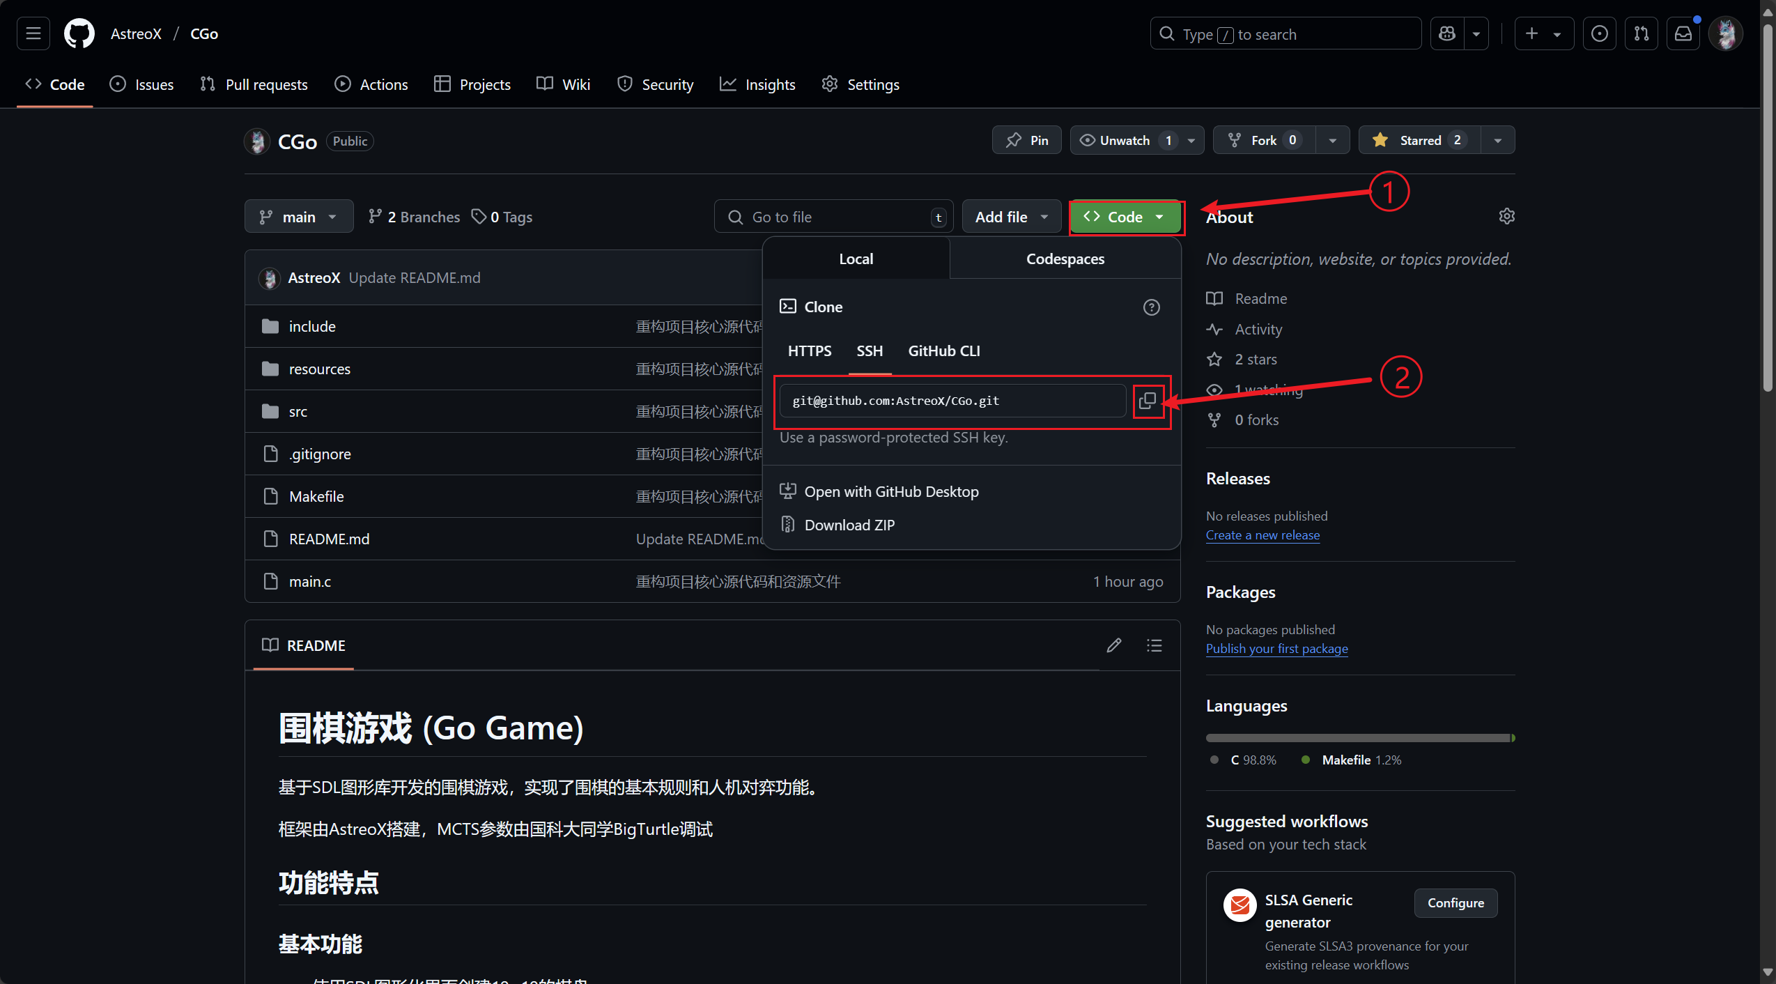Image resolution: width=1776 pixels, height=984 pixels.
Task: Expand the Unwatch notification options arrow
Action: [1191, 140]
